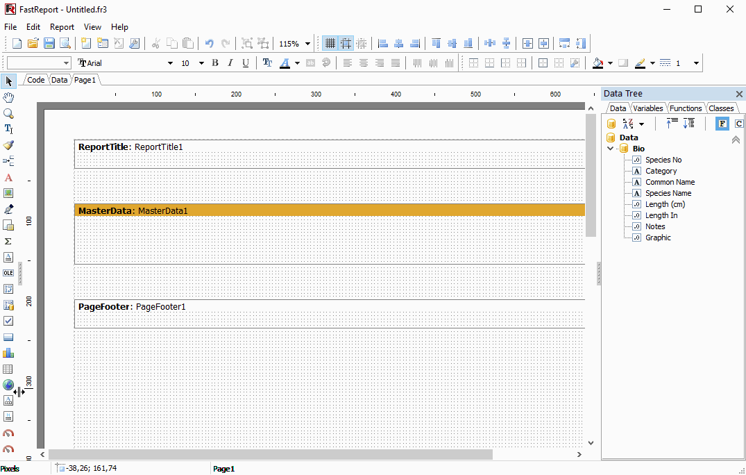Click the fill color bucket swatch
746x475 pixels.
click(x=598, y=62)
